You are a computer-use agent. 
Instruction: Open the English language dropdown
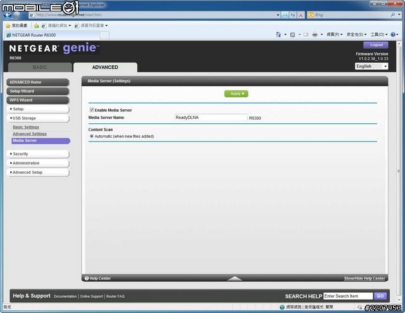(x=371, y=66)
